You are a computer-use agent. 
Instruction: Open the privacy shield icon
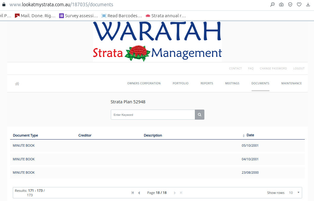click(x=290, y=4)
